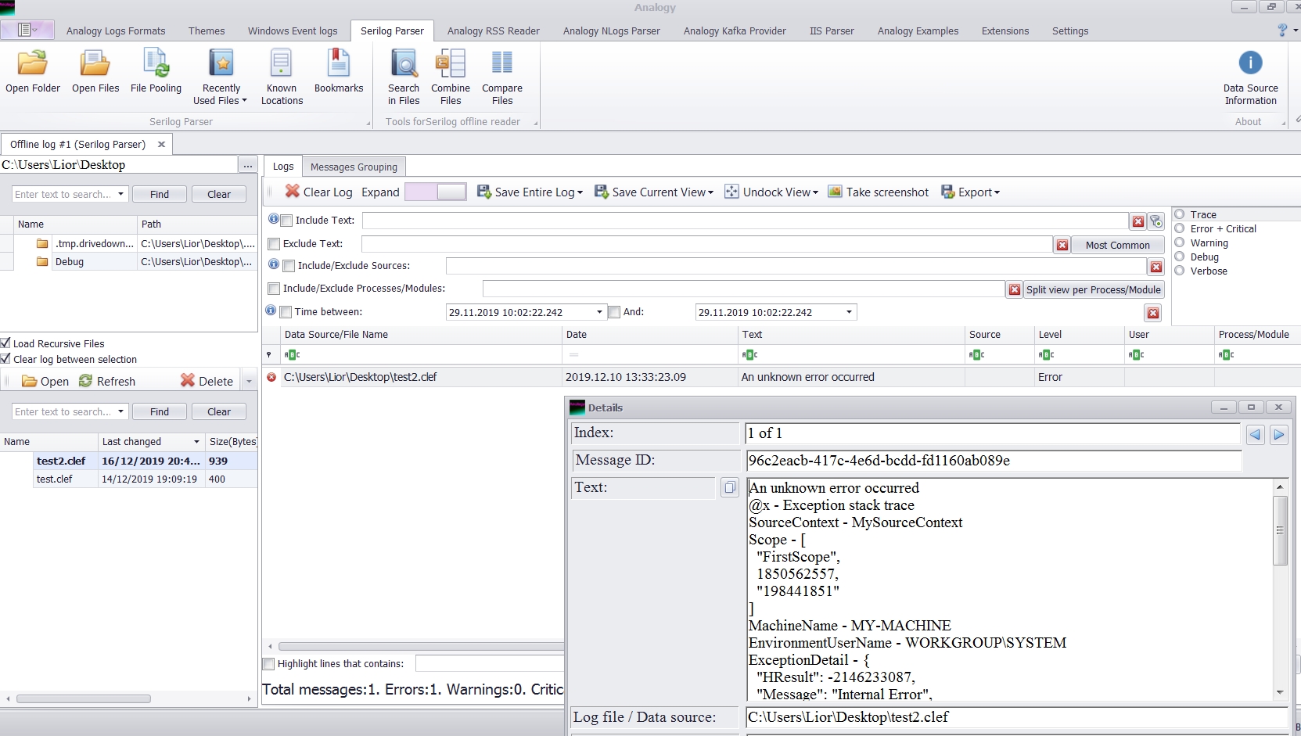Image resolution: width=1301 pixels, height=736 pixels.
Task: Select the test.clef file row
Action: click(x=128, y=479)
